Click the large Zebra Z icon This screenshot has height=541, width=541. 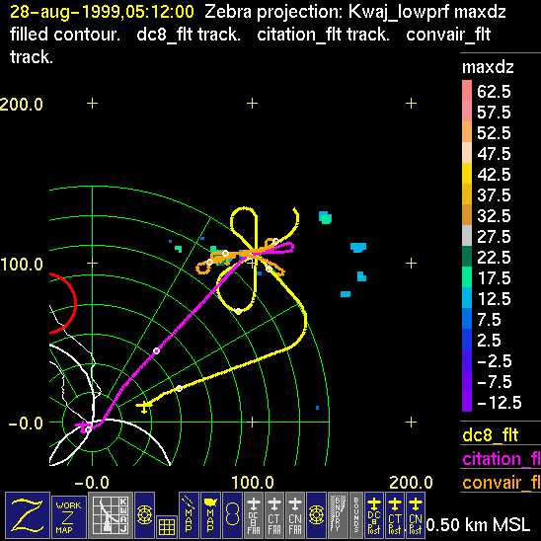(28, 514)
